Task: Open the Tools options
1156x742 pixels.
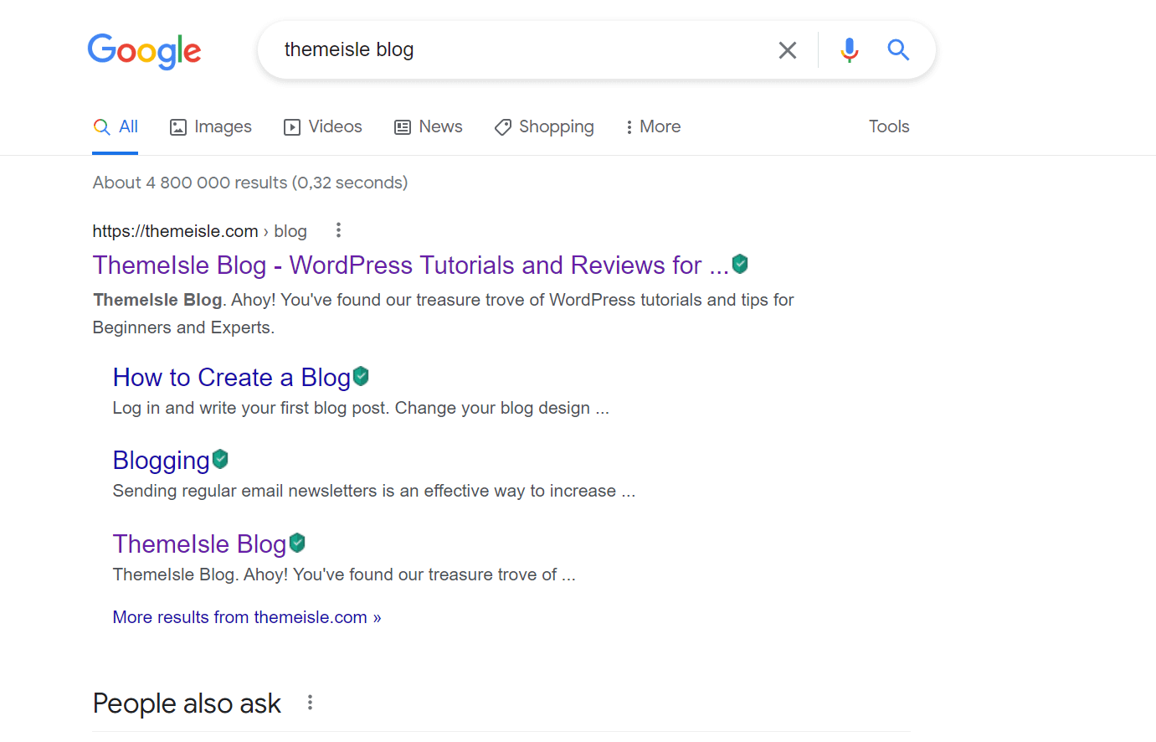Action: (889, 126)
